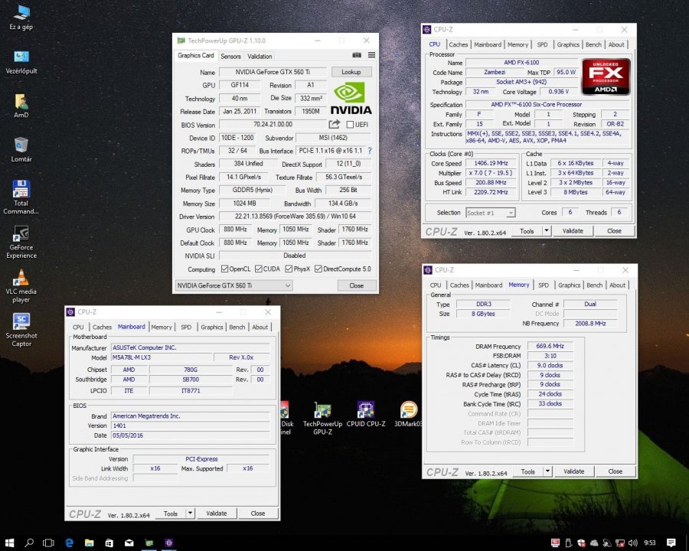Switch to Validation tab in GPU-Z
Viewport: 689px width, 551px height.
(x=260, y=56)
